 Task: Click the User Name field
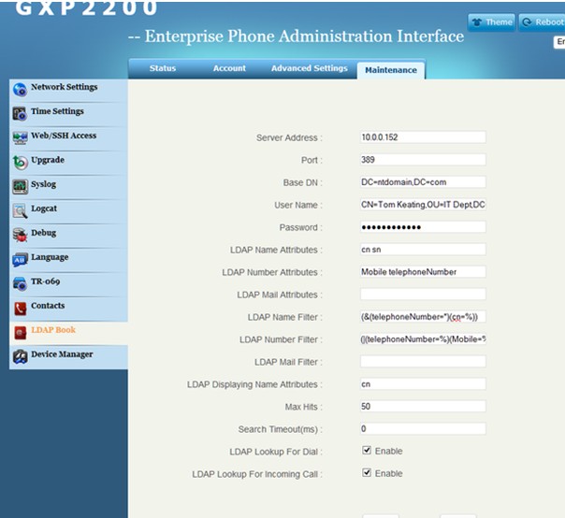(x=423, y=205)
